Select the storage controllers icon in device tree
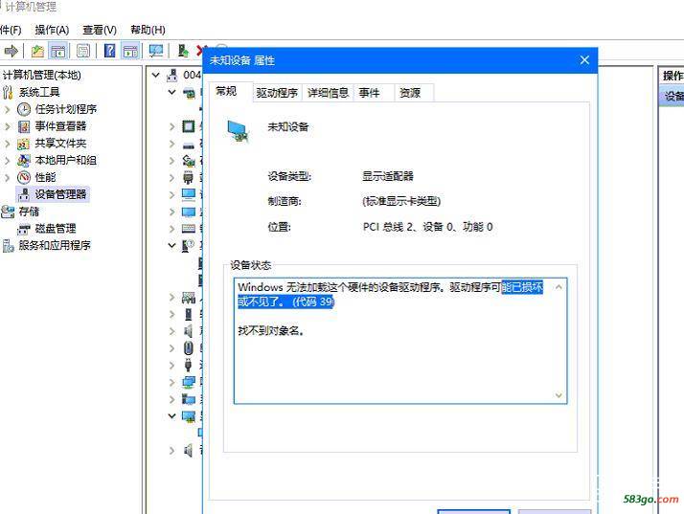The image size is (684, 514). [189, 161]
